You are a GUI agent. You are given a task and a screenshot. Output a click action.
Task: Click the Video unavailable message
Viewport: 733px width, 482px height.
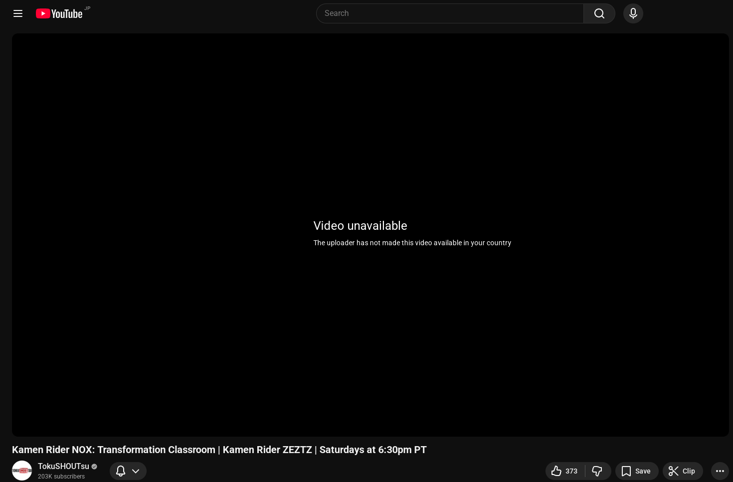click(x=361, y=226)
